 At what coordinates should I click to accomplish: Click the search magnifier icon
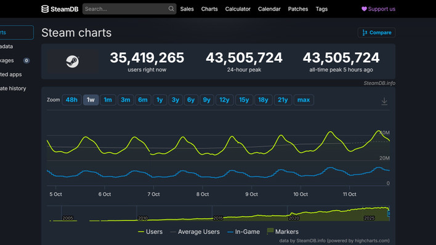pyautogui.click(x=171, y=9)
